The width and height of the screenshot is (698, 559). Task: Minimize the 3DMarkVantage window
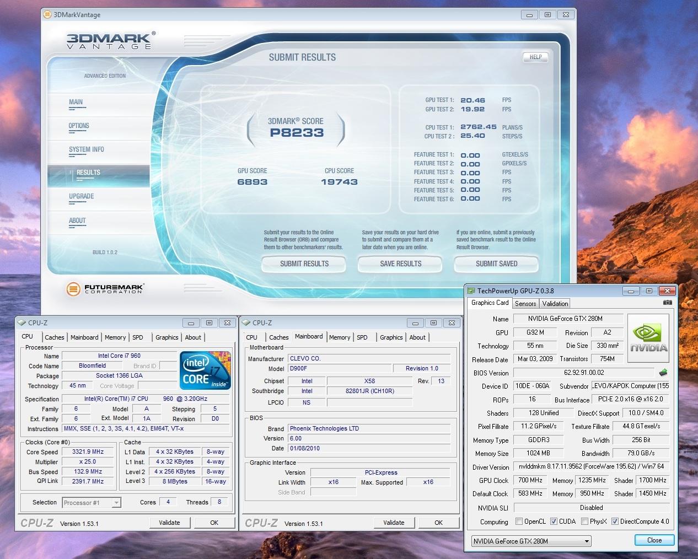[x=529, y=15]
